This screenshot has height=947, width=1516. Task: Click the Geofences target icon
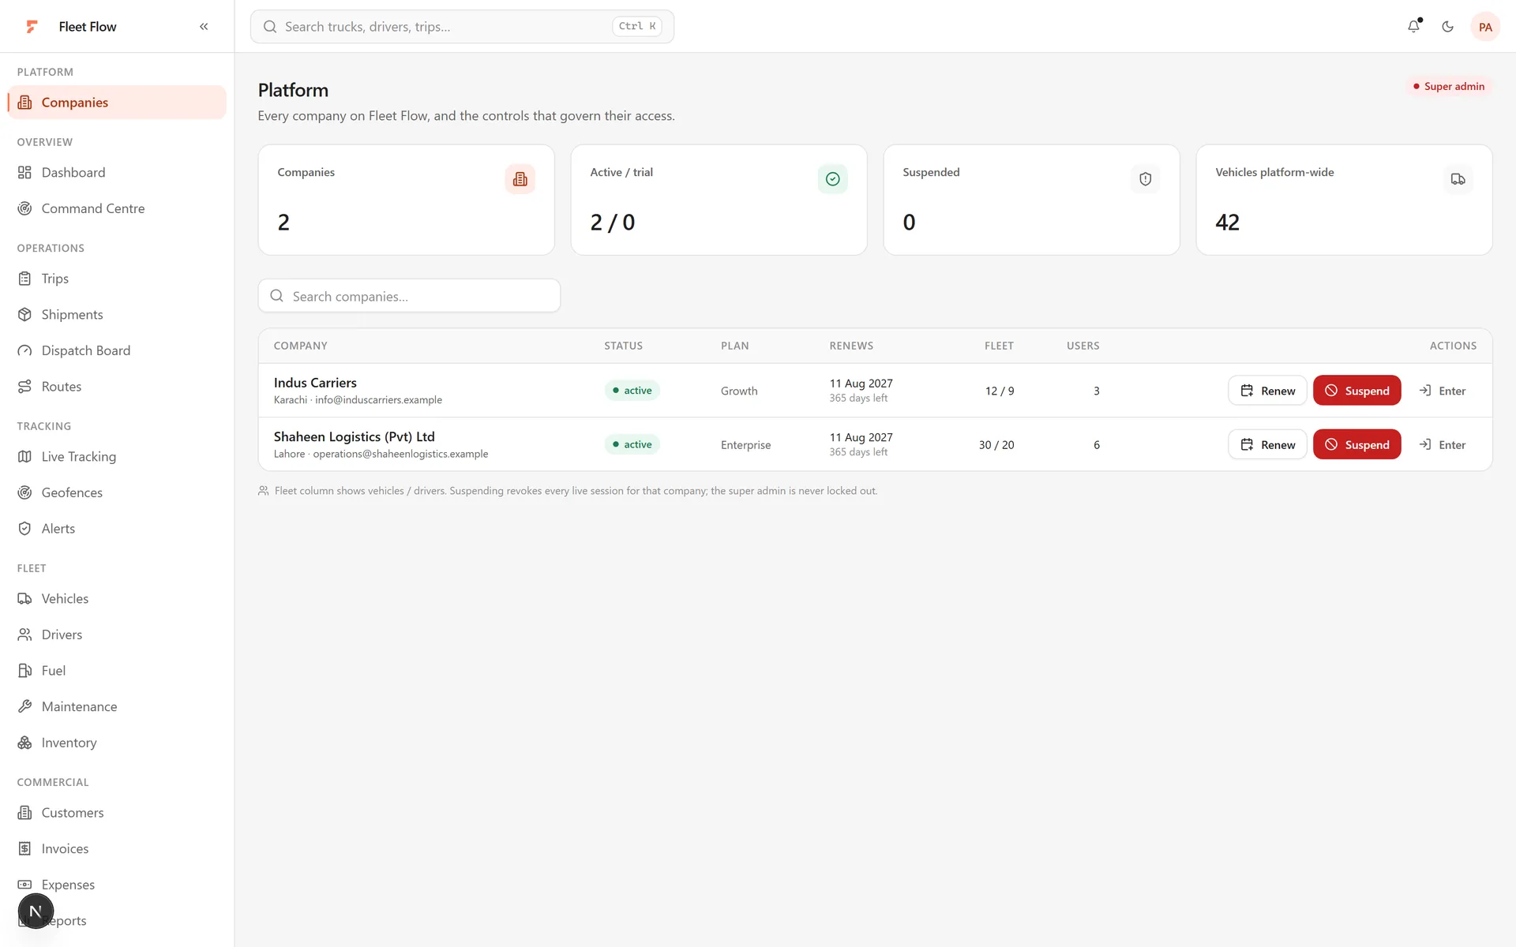click(x=25, y=492)
